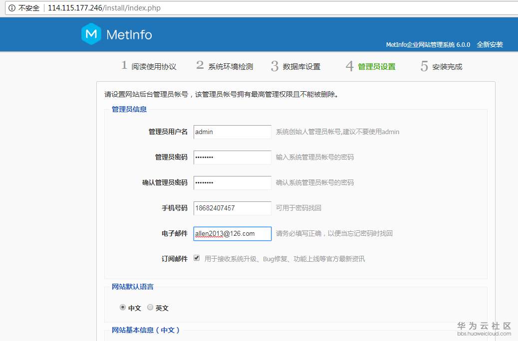Image resolution: width=518 pixels, height=341 pixels.
Task: Select step 4 管理员设置
Action: (371, 66)
